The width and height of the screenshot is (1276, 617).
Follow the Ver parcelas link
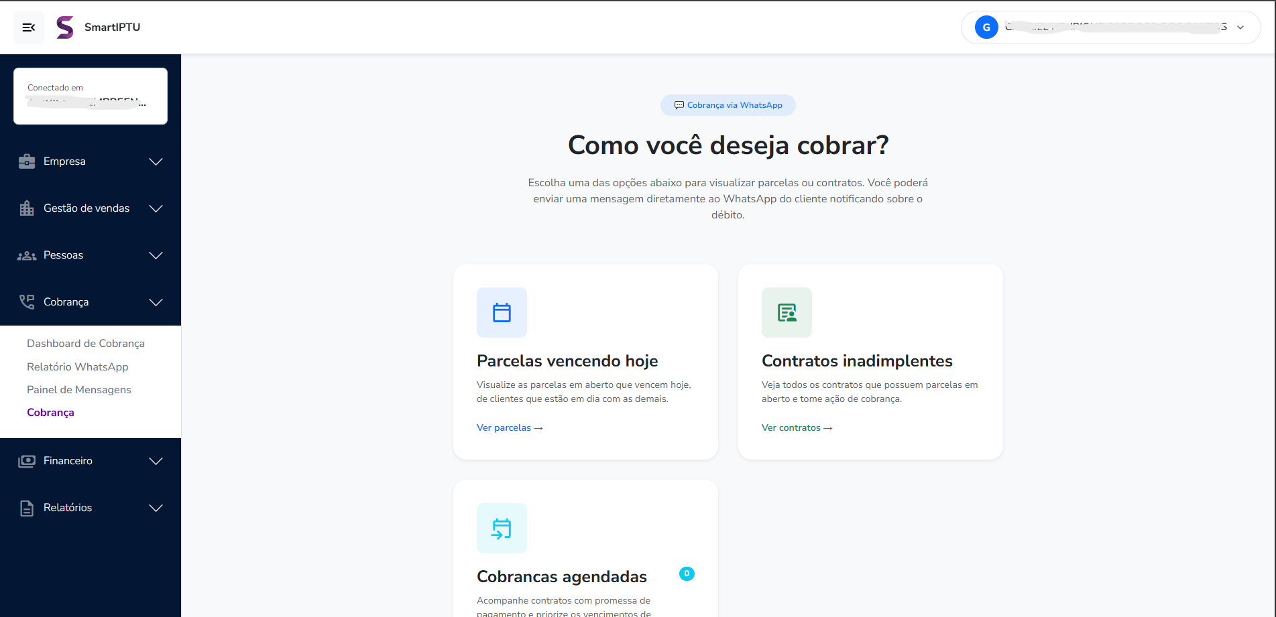510,427
